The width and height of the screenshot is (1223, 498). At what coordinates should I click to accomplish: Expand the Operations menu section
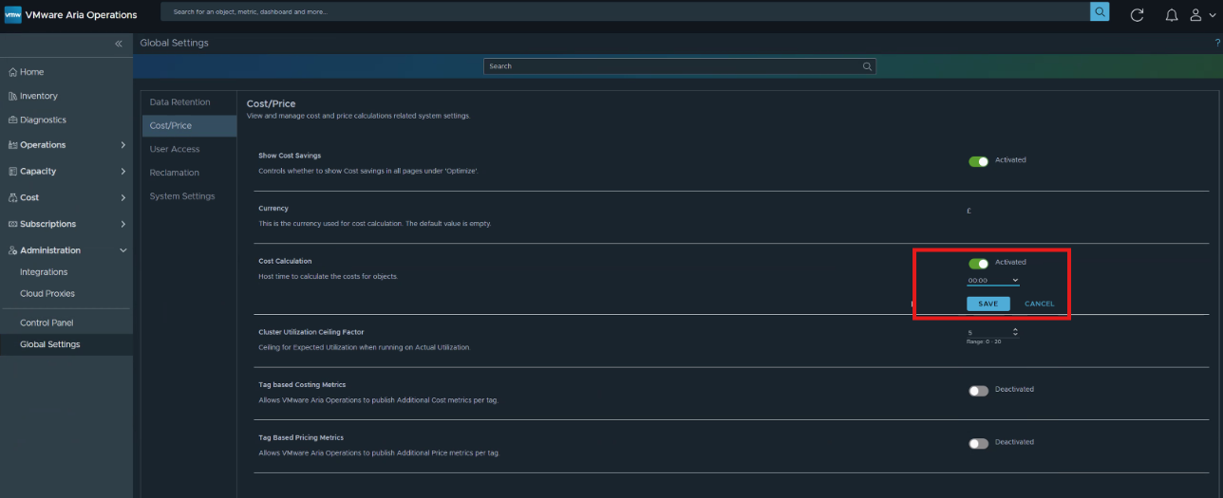(66, 145)
